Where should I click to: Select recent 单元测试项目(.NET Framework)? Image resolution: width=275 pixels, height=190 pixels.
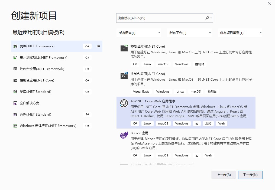pyautogui.click(x=57, y=57)
